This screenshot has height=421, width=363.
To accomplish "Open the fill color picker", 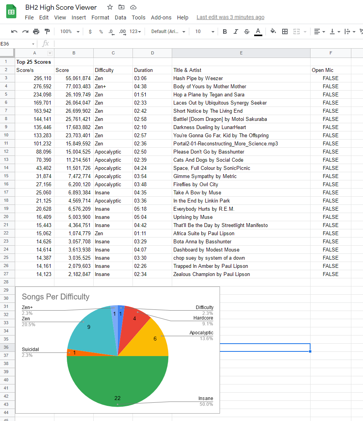I will pyautogui.click(x=273, y=31).
